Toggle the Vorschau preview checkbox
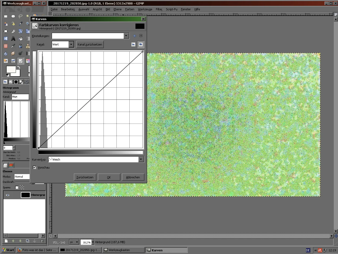This screenshot has width=338, height=254. click(34, 167)
